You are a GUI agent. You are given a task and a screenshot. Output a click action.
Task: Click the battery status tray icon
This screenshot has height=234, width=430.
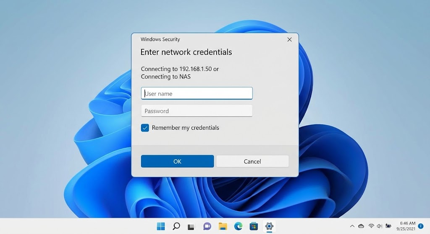point(388,226)
